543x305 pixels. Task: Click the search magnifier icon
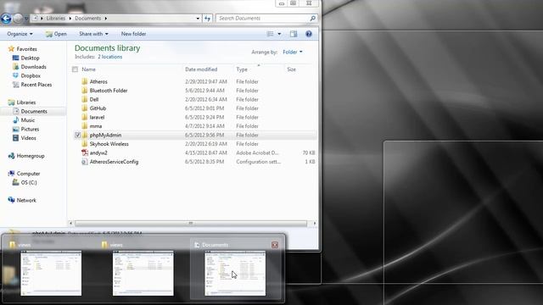(x=312, y=19)
